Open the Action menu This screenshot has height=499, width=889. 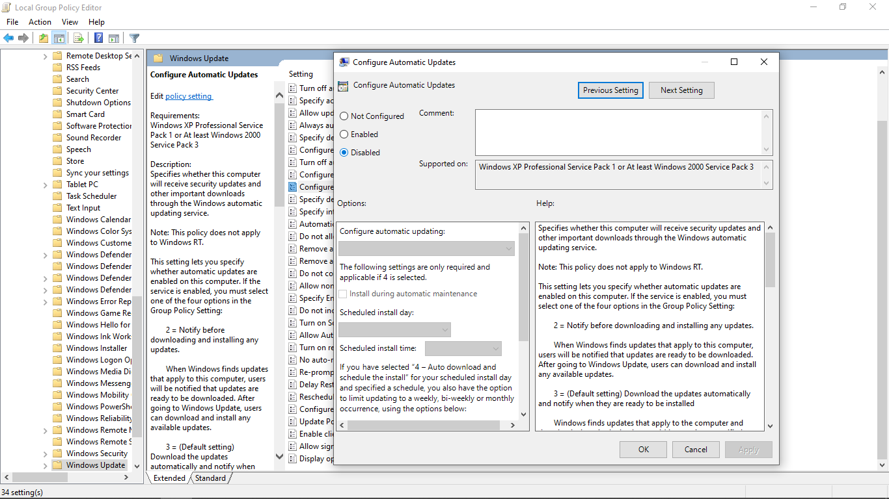(x=40, y=21)
